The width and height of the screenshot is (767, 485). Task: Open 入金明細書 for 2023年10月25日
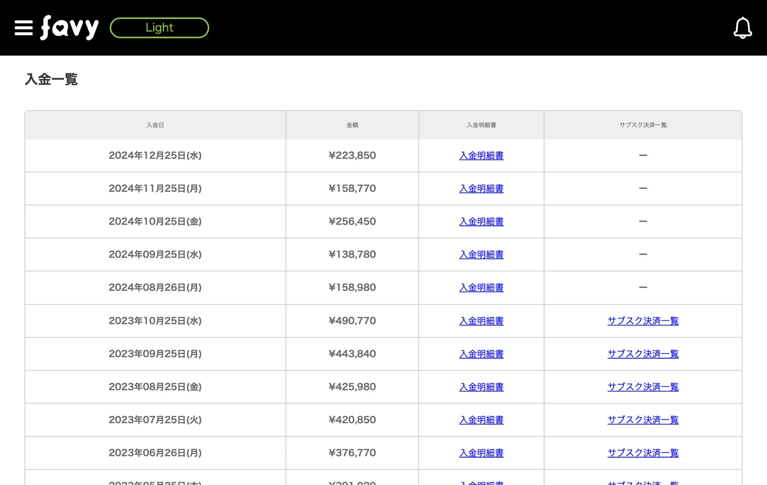[x=481, y=321]
